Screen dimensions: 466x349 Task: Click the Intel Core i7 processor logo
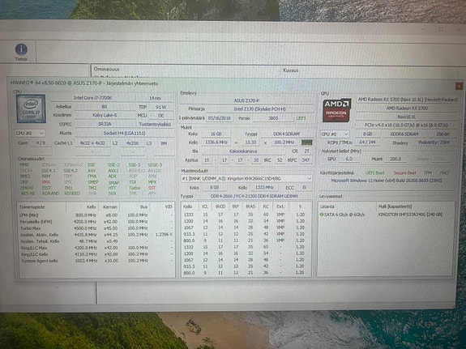(x=32, y=109)
